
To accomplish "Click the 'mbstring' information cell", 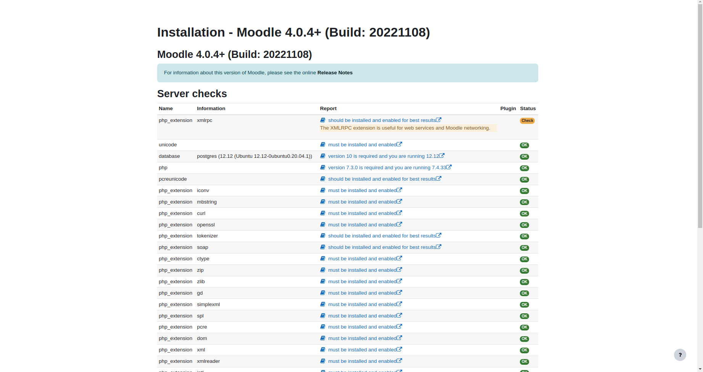I will [x=207, y=202].
